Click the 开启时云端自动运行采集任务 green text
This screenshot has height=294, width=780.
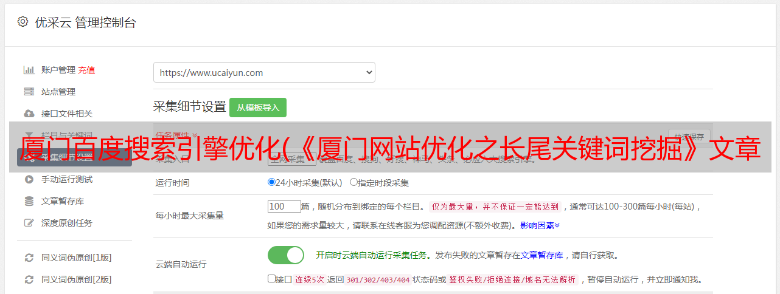[x=371, y=255]
